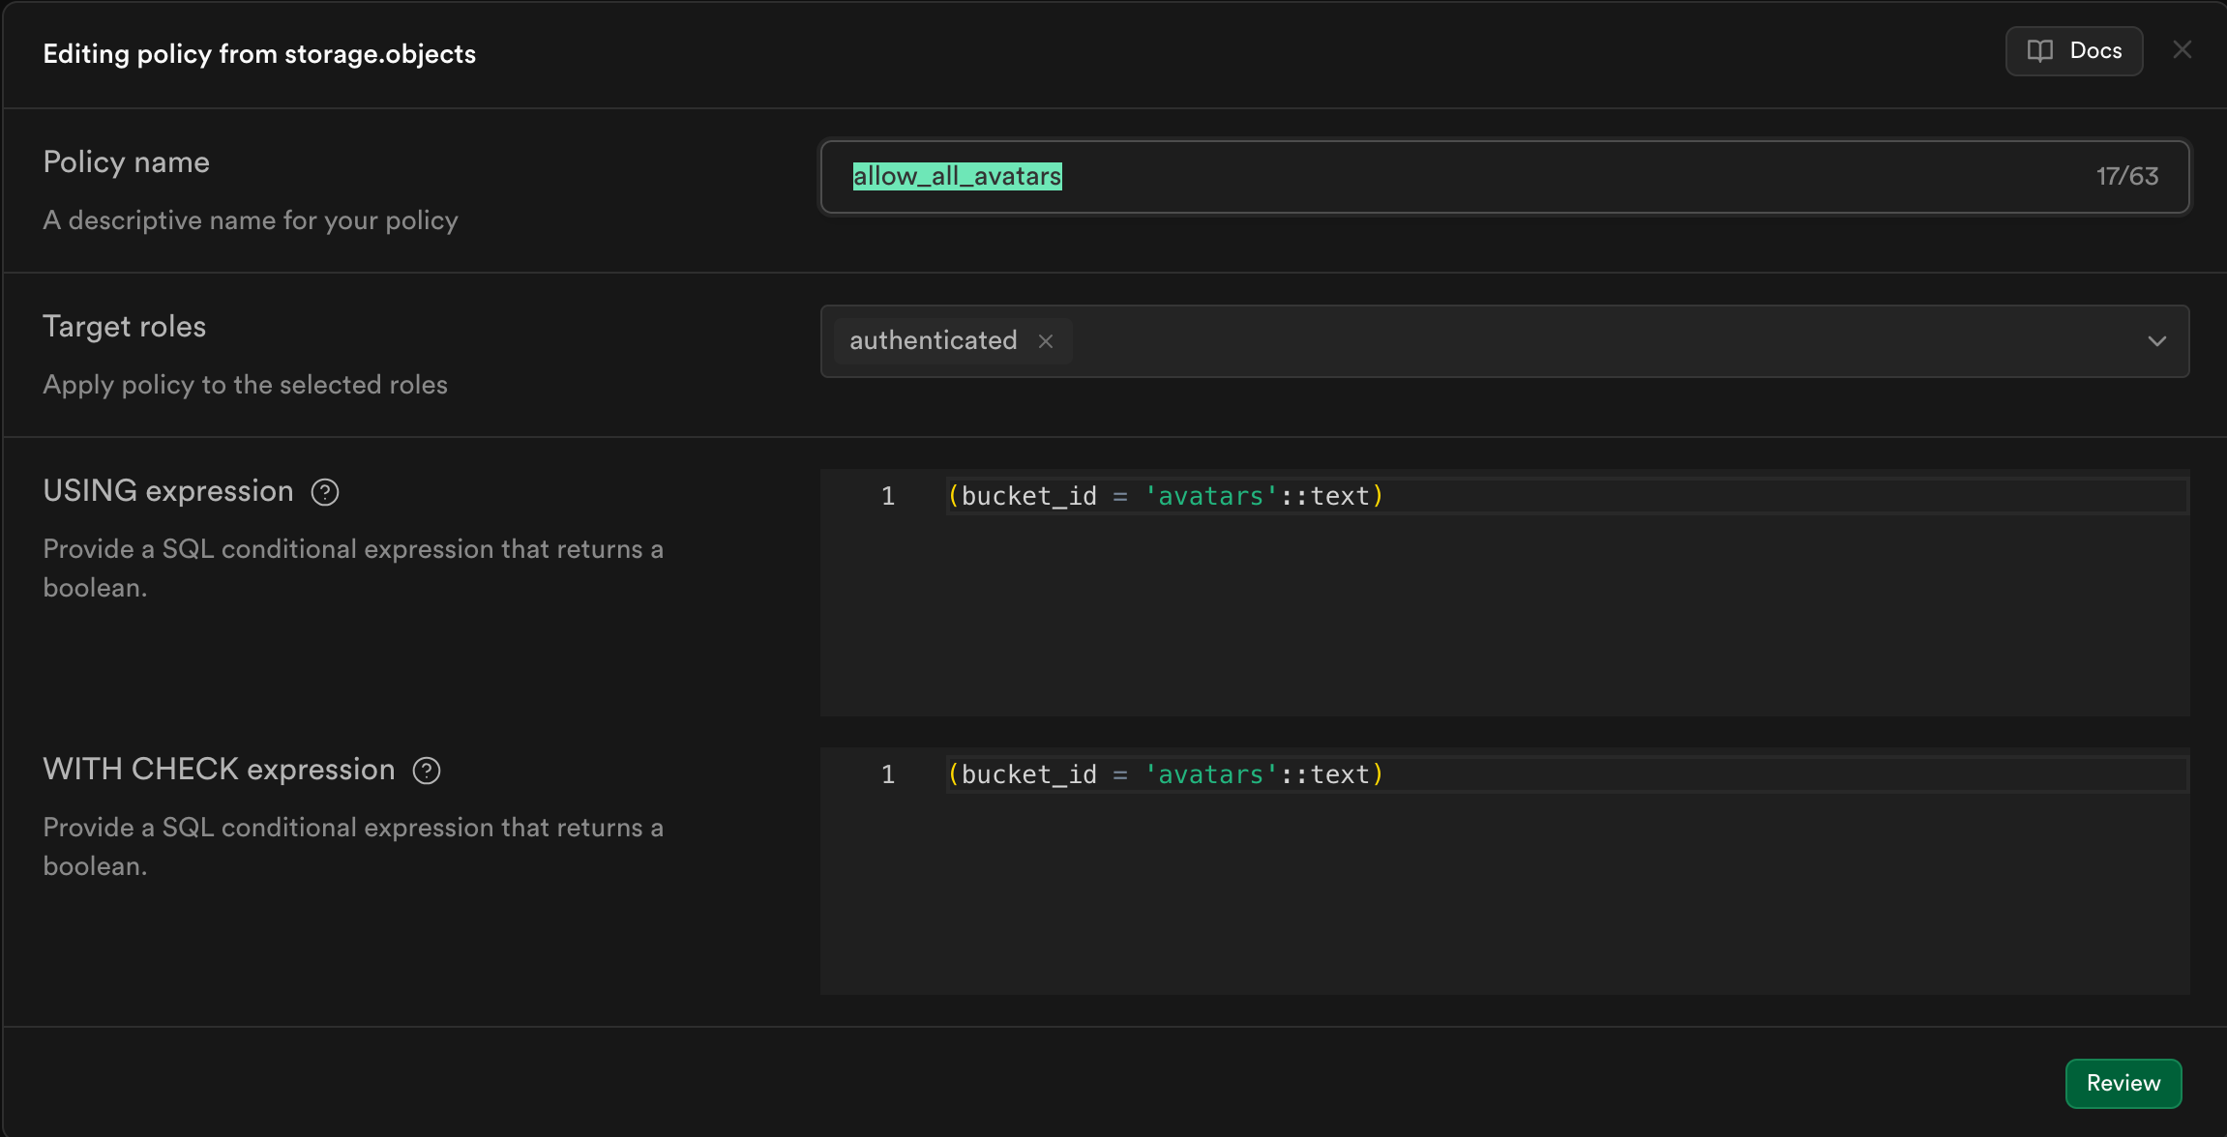The width and height of the screenshot is (2227, 1137).
Task: Click line number 1 in USING editor
Action: [x=887, y=496]
